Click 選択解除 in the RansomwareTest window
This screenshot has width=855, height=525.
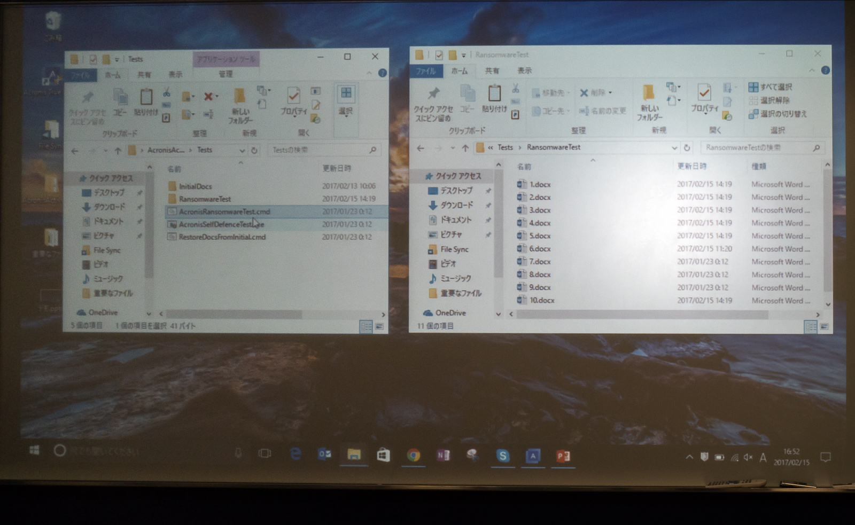click(x=770, y=100)
